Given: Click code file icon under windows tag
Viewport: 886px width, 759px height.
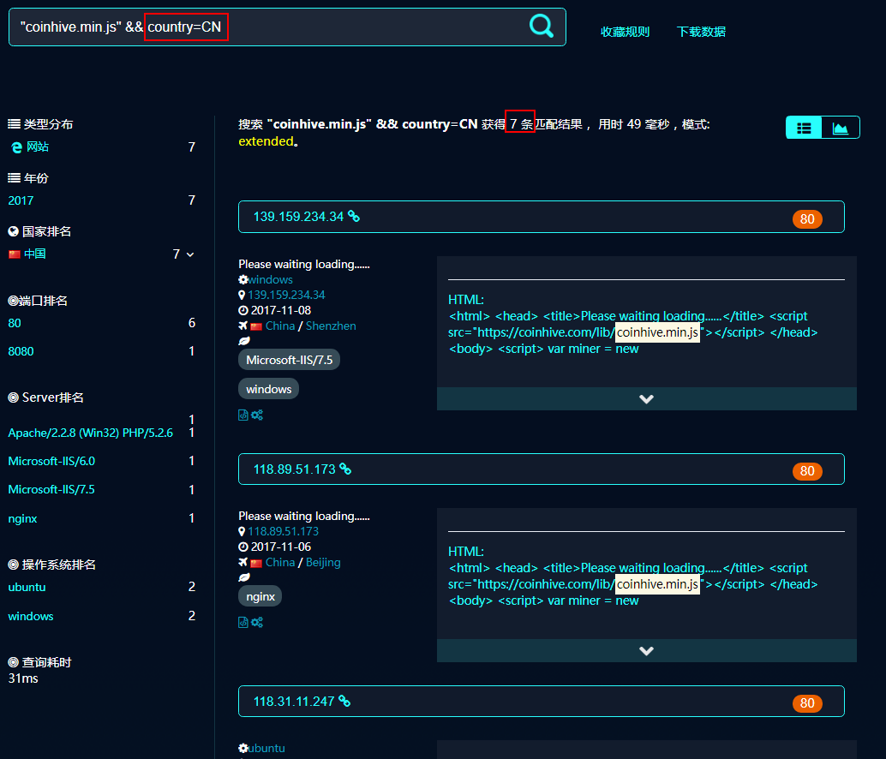Looking at the screenshot, I should tap(243, 415).
